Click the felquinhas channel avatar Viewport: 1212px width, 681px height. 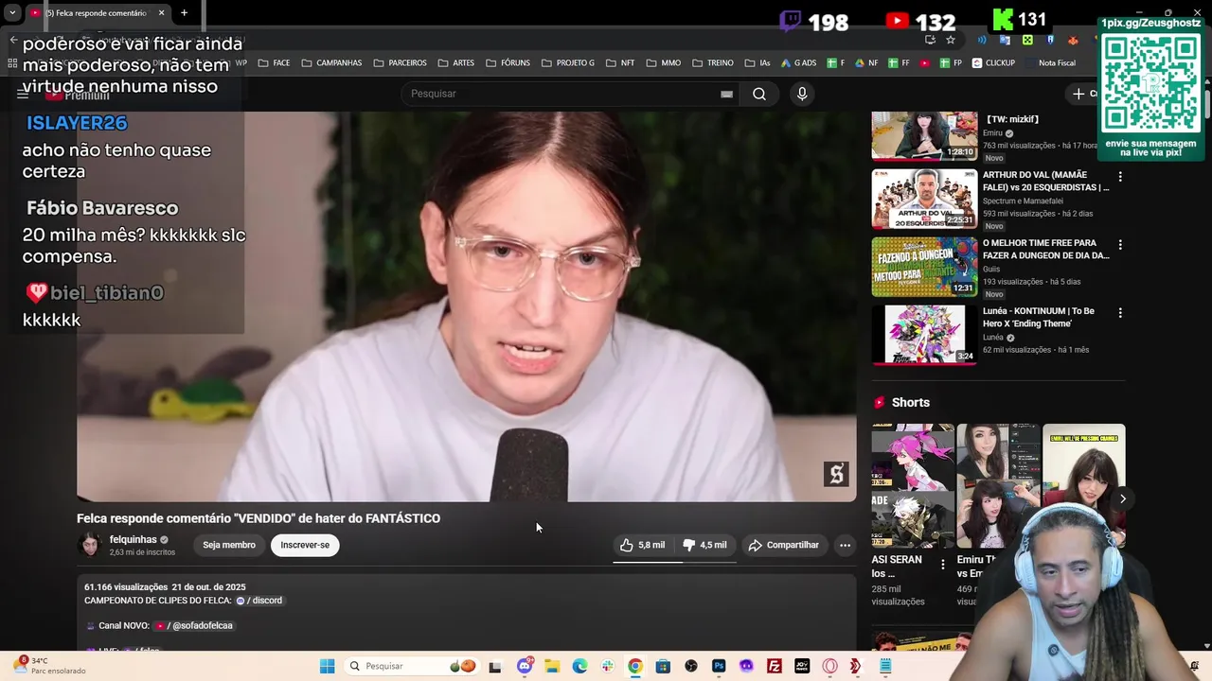tap(90, 545)
